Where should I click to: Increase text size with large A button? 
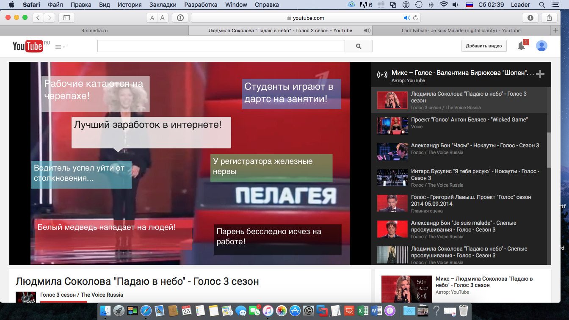tap(163, 18)
